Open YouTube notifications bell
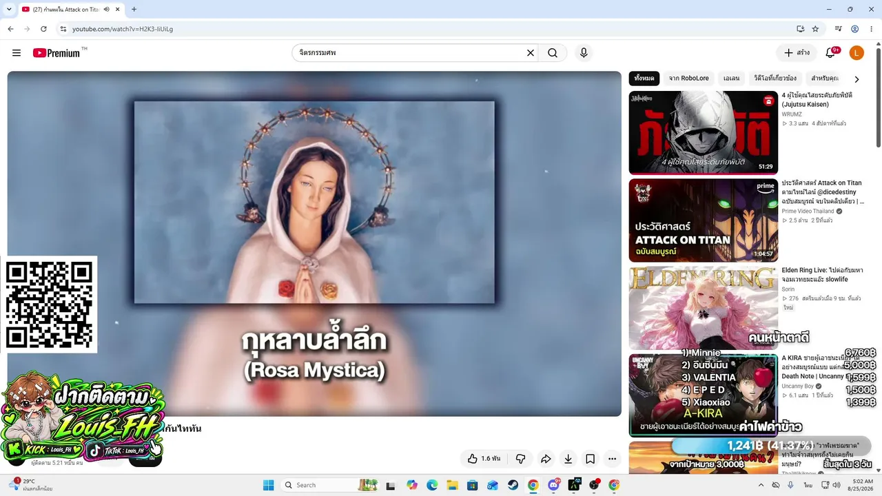 point(831,53)
